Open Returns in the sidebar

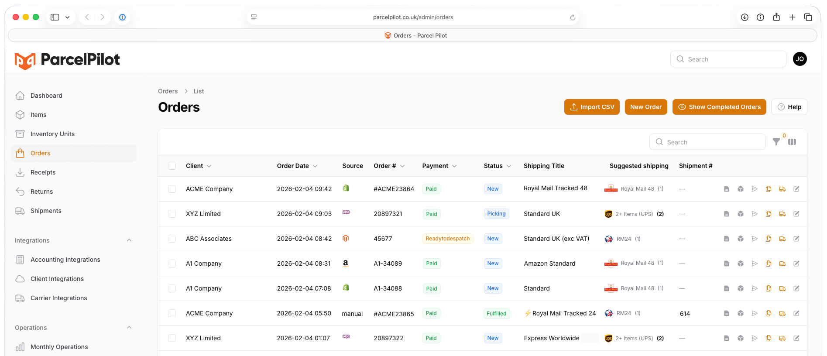pos(74,192)
